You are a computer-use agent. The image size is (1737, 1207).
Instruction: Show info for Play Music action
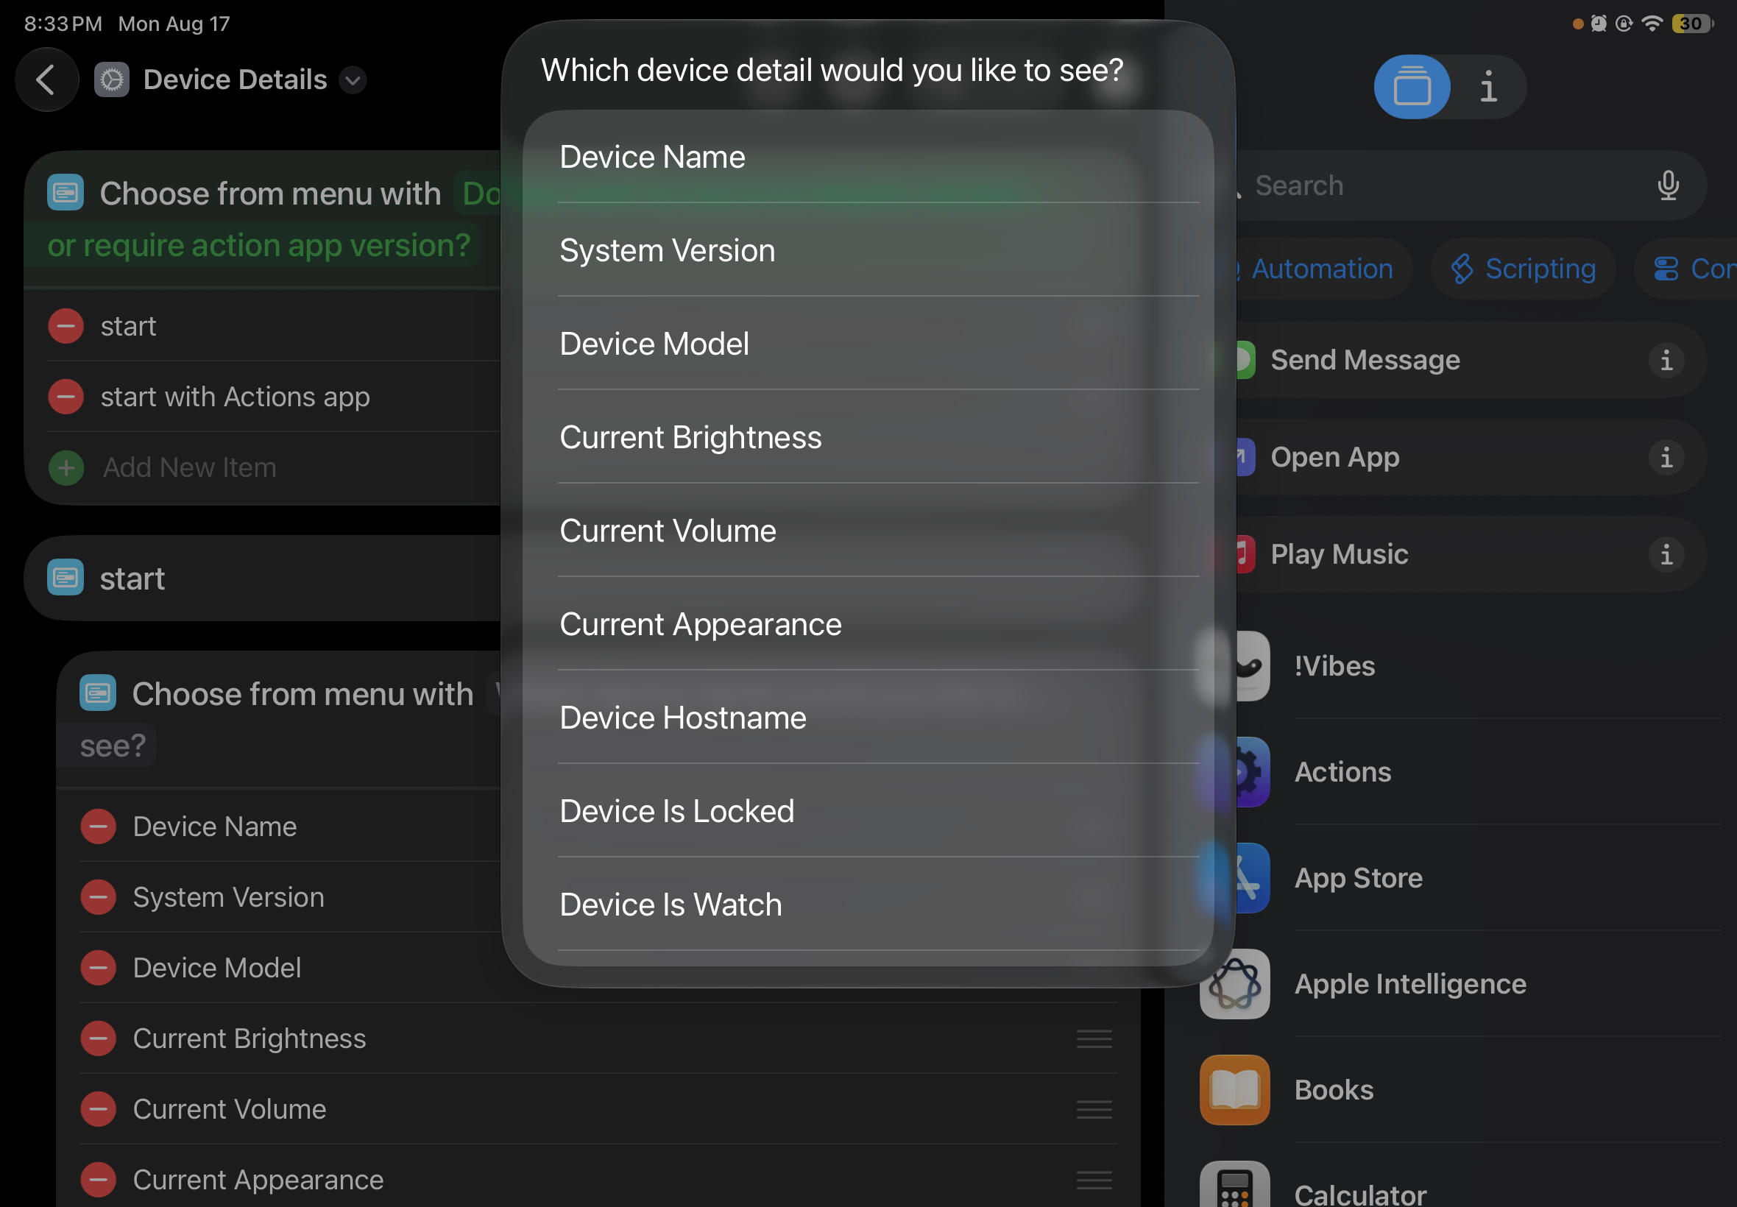1666,554
